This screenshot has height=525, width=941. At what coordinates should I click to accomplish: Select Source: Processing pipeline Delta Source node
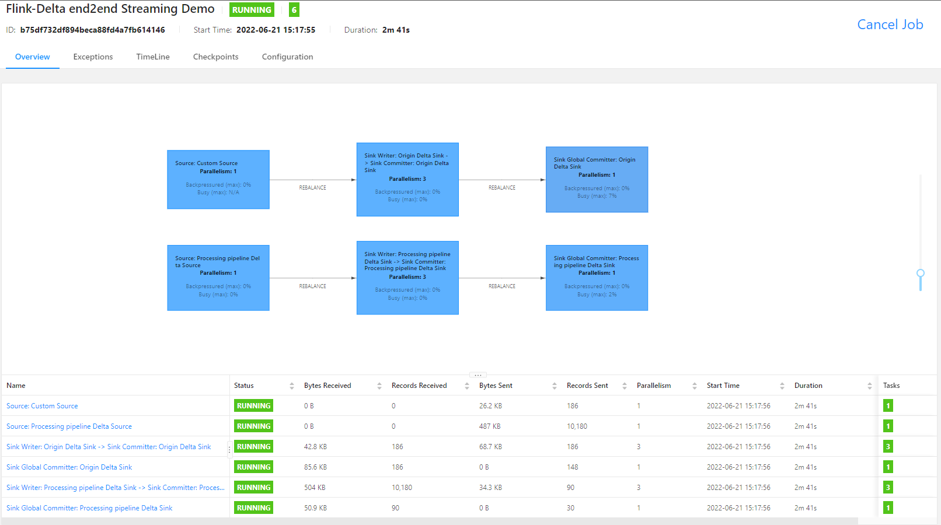point(218,278)
